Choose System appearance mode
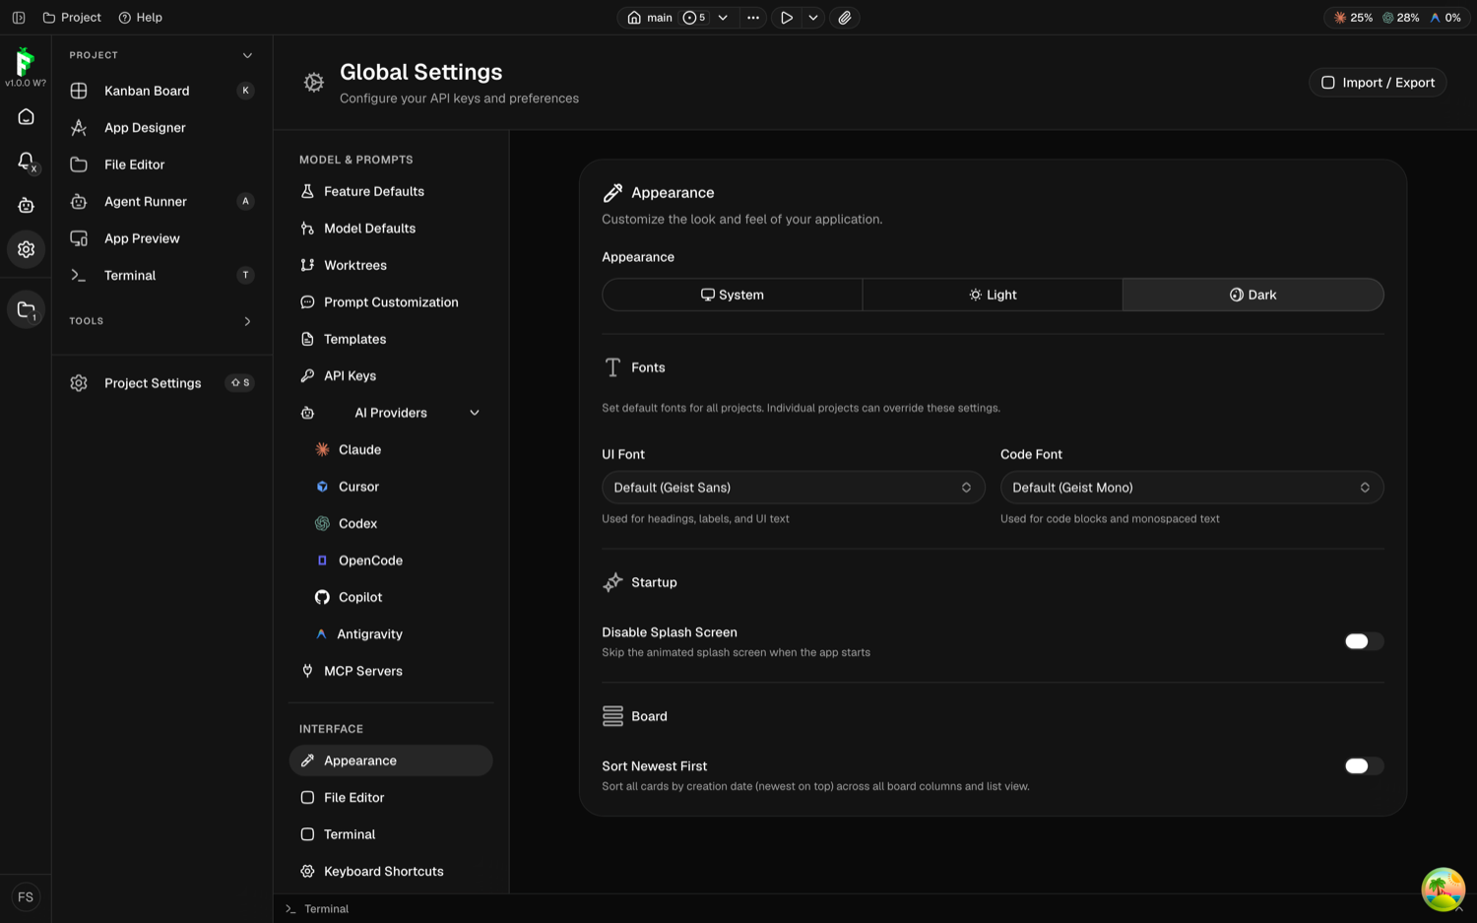The width and height of the screenshot is (1477, 923). [733, 296]
